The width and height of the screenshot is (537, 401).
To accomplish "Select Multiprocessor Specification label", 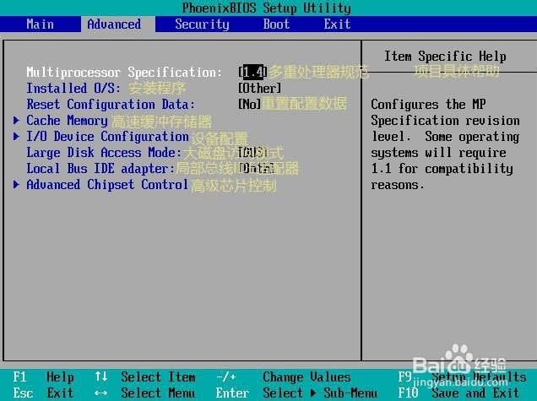I will pos(125,73).
